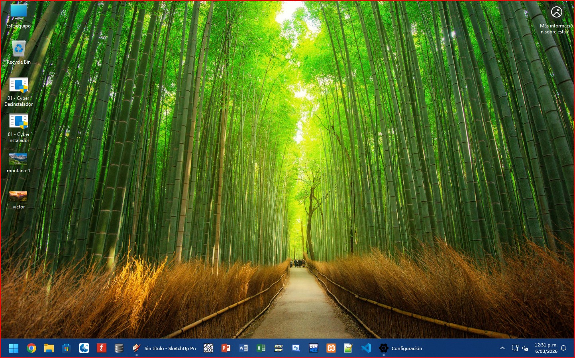Expand hidden system tray icons chevron
The width and height of the screenshot is (575, 358).
[502, 348]
